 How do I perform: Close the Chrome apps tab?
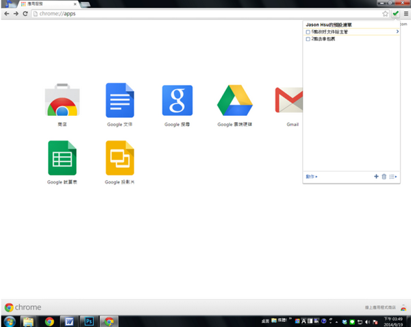click(x=75, y=4)
